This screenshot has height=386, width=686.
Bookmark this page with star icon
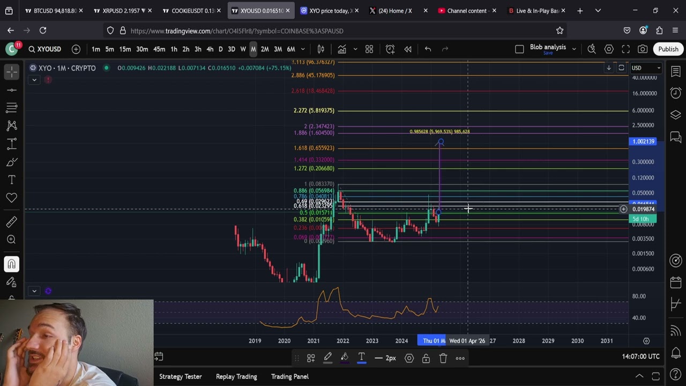560,31
